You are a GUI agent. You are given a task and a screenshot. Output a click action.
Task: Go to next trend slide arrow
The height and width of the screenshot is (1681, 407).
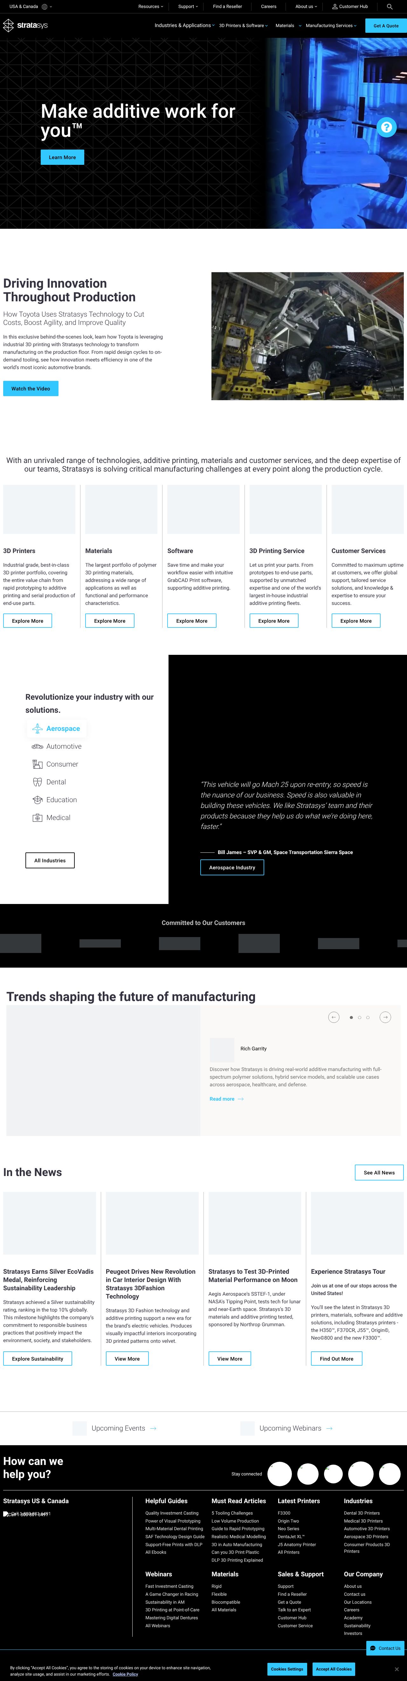pyautogui.click(x=385, y=1017)
